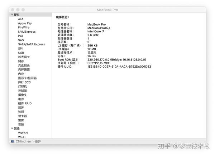Select PCI in the hardware list
The width and height of the screenshot is (215, 155).
coord(20,36)
